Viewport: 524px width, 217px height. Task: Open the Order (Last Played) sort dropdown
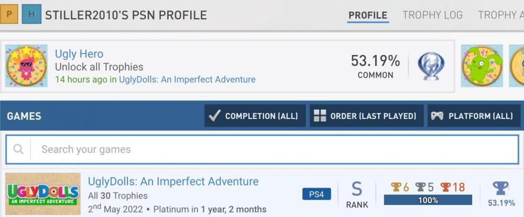(366, 116)
